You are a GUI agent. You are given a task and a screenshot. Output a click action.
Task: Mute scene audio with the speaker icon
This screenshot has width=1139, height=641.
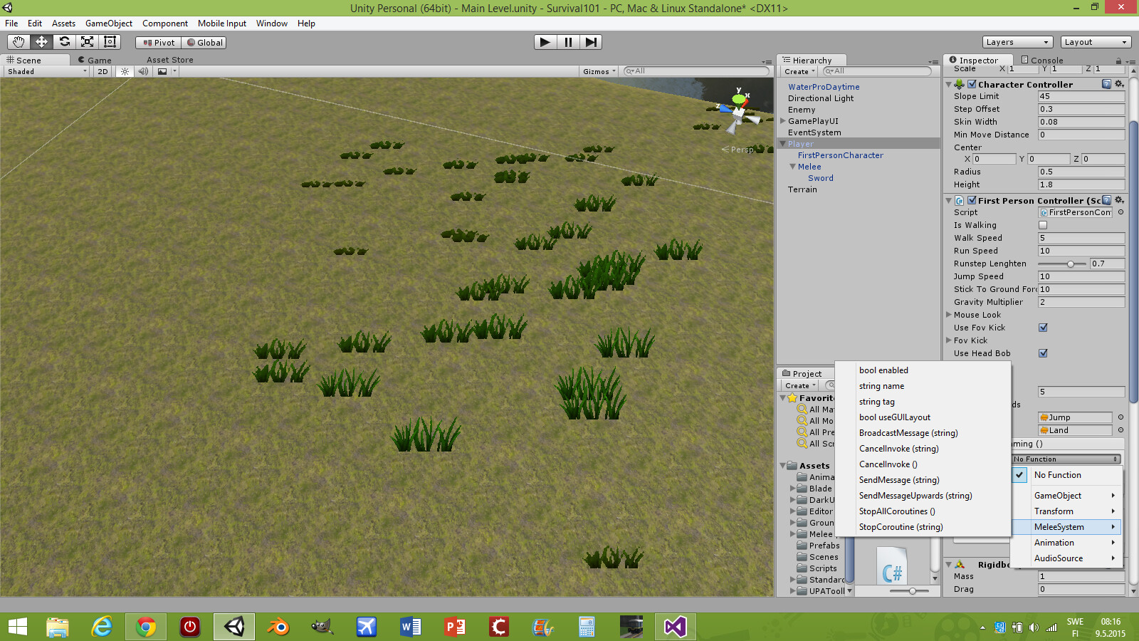point(142,71)
